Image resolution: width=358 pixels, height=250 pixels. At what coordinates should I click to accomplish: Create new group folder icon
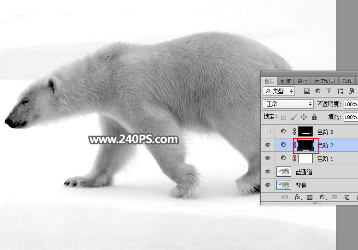coord(335,197)
